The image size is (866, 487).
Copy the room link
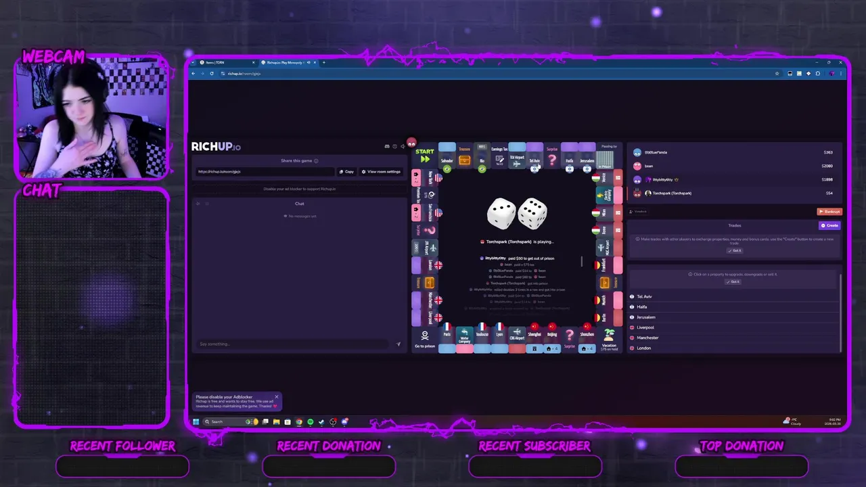tap(346, 171)
